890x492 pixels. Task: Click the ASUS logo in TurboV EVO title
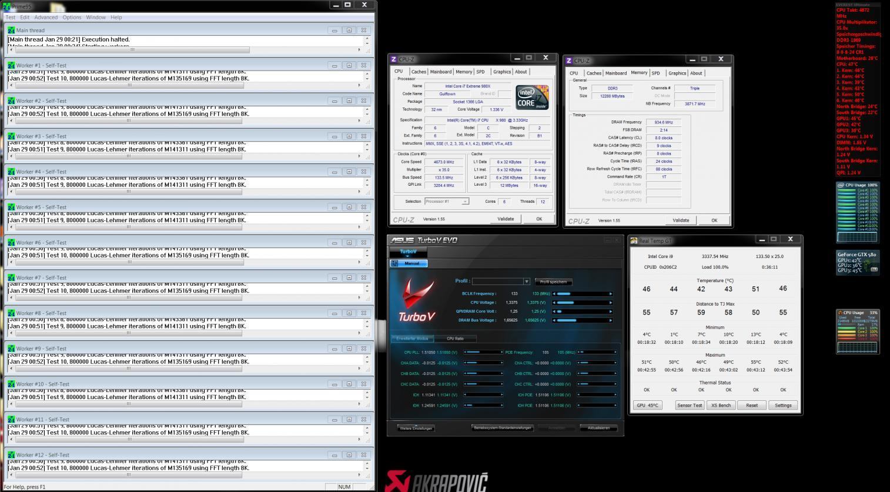[402, 240]
